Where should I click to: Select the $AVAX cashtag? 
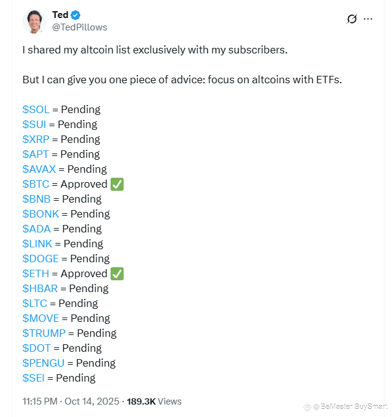pos(39,169)
